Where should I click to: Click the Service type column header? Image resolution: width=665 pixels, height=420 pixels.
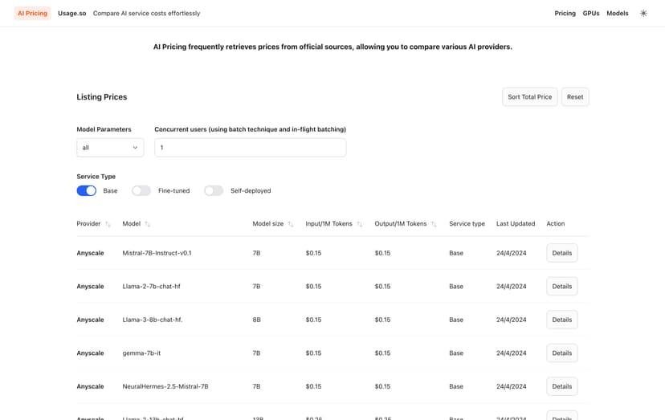click(x=467, y=223)
